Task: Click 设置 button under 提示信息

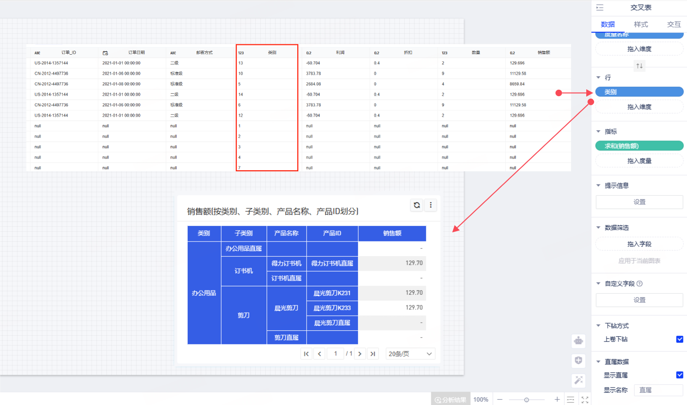Action: click(x=639, y=202)
